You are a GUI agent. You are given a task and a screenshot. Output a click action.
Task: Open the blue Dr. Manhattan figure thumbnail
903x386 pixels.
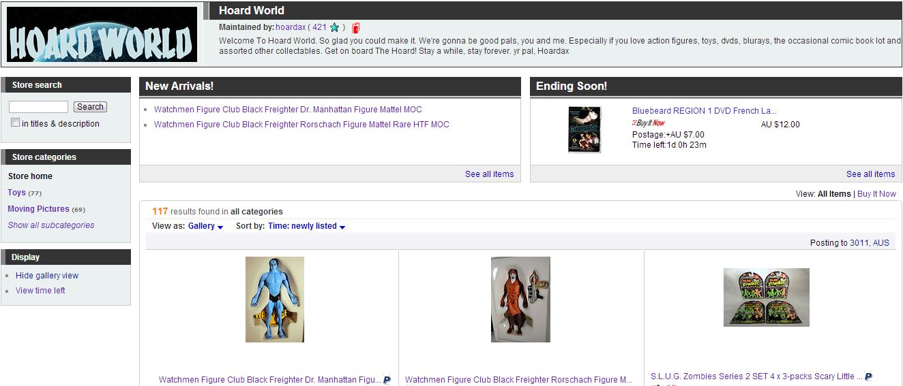tap(275, 299)
